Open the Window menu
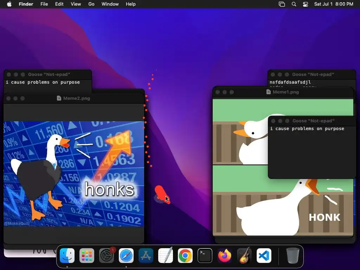360x270 pixels. (x=110, y=4)
